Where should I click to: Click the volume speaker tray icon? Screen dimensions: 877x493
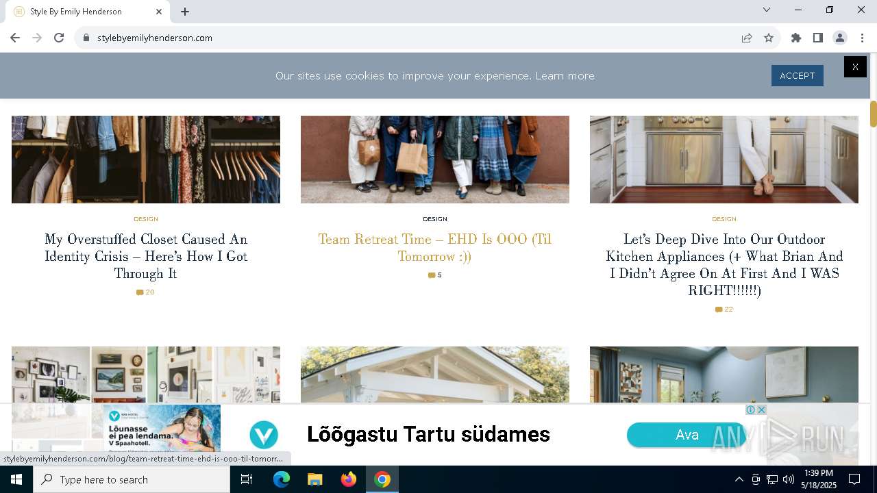(x=789, y=479)
